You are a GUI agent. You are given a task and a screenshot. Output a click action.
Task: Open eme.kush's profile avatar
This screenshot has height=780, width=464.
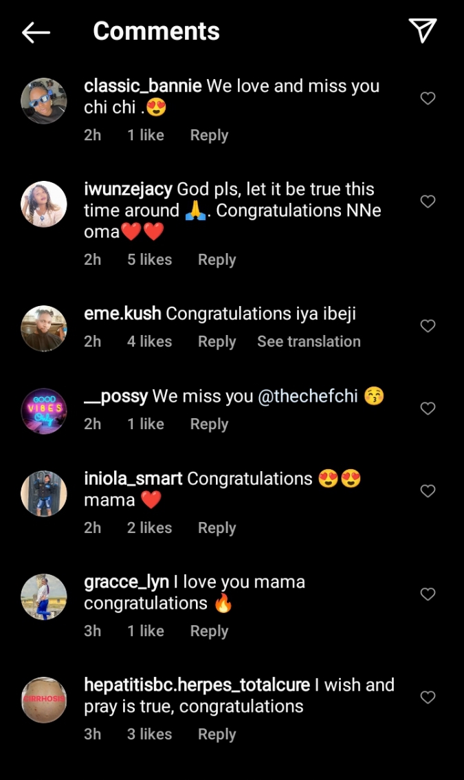click(44, 329)
